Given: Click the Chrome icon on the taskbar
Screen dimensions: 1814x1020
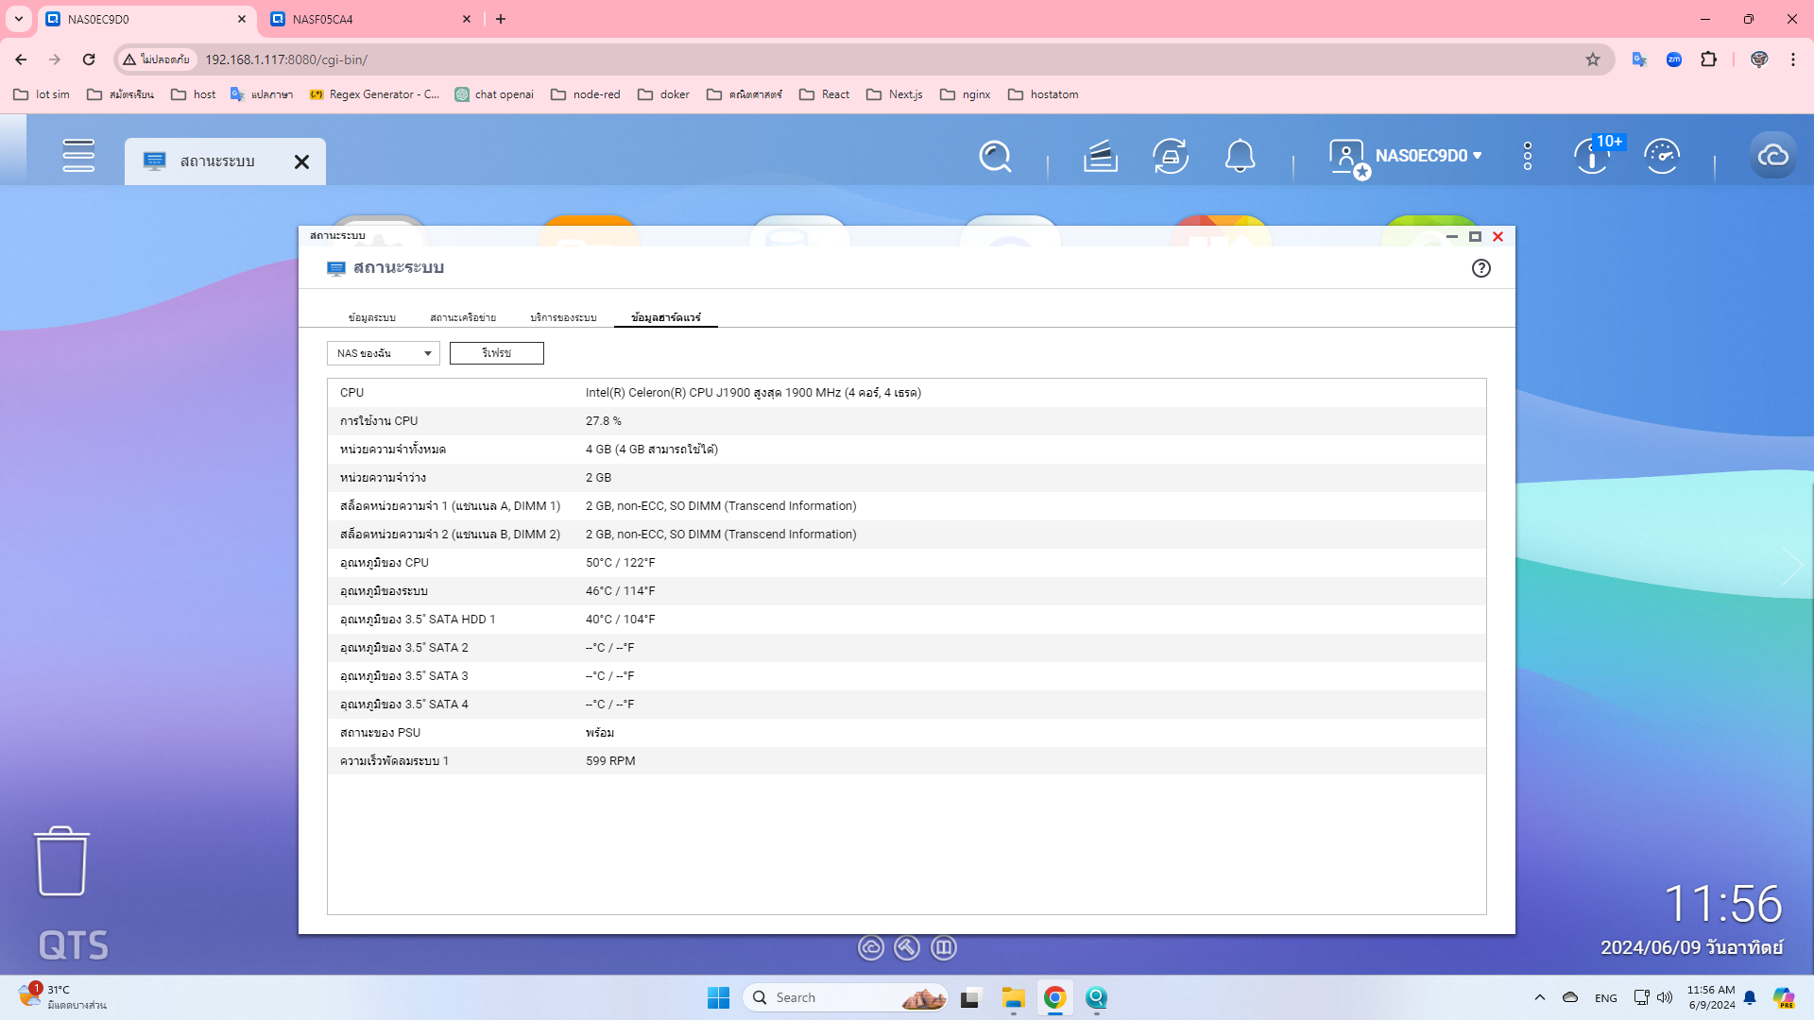Looking at the screenshot, I should (1055, 997).
